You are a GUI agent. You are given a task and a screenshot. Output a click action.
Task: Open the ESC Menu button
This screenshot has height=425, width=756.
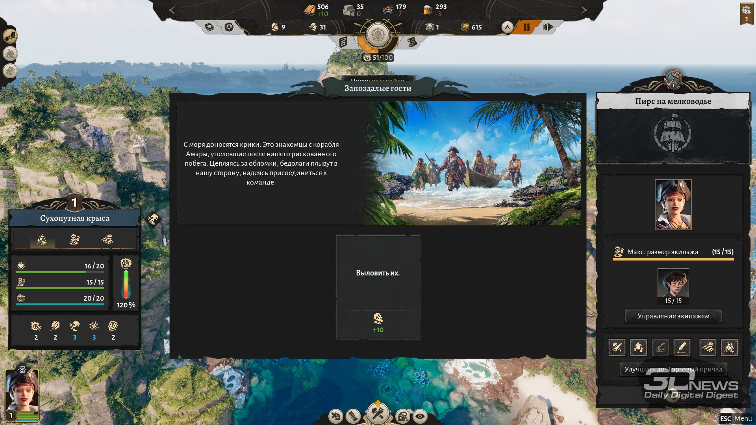click(x=736, y=419)
